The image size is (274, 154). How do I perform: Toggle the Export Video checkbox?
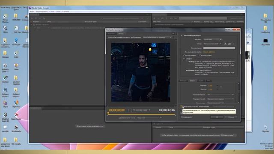[184, 55]
